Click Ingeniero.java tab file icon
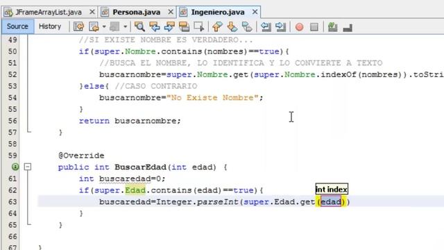The height and width of the screenshot is (250, 444). [x=183, y=12]
